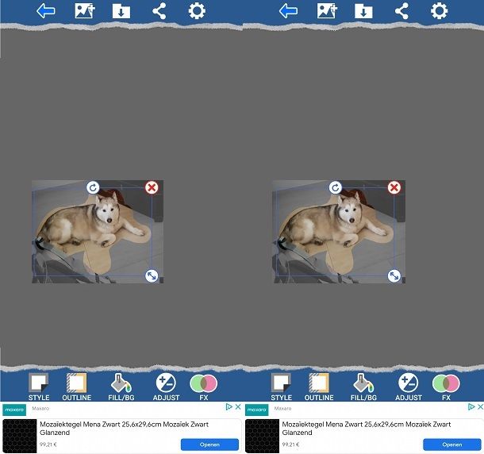Image resolution: width=484 pixels, height=454 pixels.
Task: Save to folder in left screen
Action: click(x=121, y=11)
